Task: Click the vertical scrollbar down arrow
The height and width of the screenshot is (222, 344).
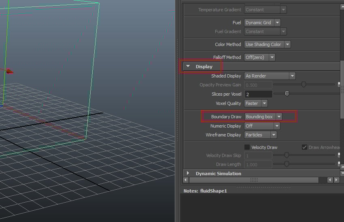Action: coord(342,173)
